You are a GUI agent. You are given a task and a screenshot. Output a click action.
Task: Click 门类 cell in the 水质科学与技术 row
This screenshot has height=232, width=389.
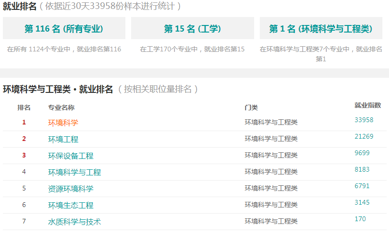[271, 221]
